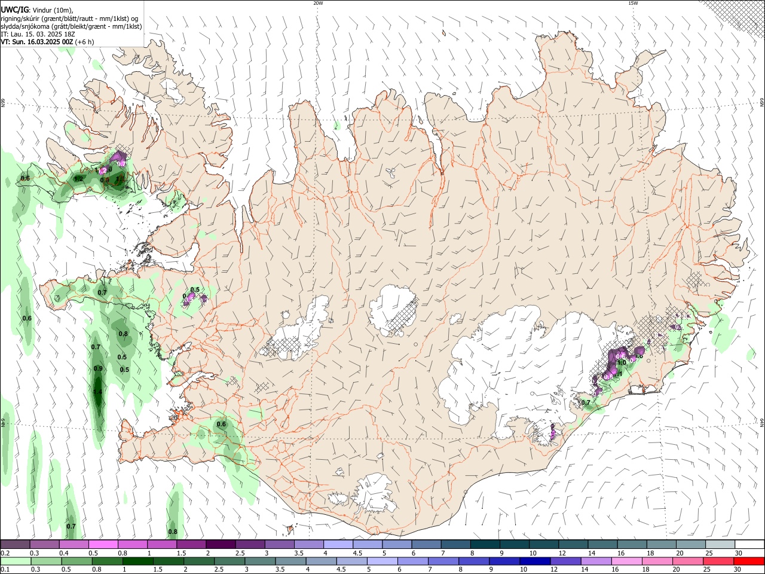Click the 1.4 precipitation value off the west coast
Viewport: 765px width, 574px height.
click(x=97, y=392)
